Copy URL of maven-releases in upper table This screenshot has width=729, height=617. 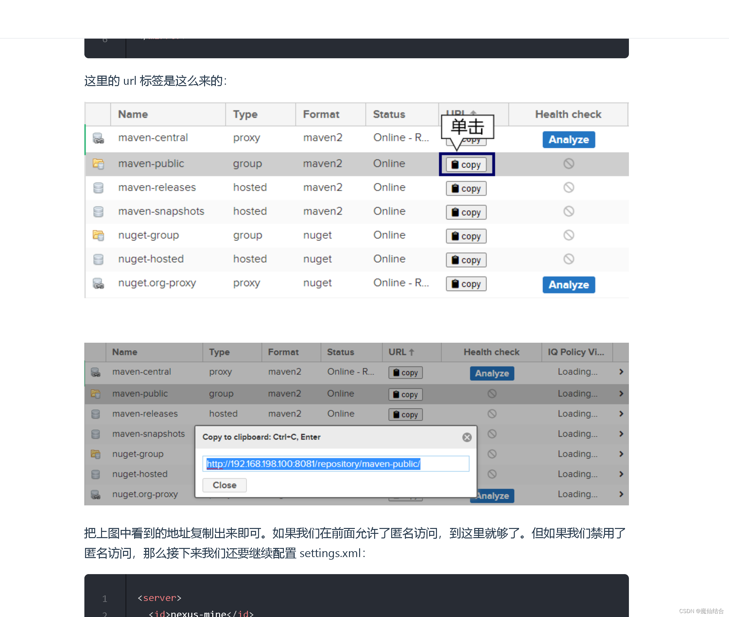(x=466, y=189)
